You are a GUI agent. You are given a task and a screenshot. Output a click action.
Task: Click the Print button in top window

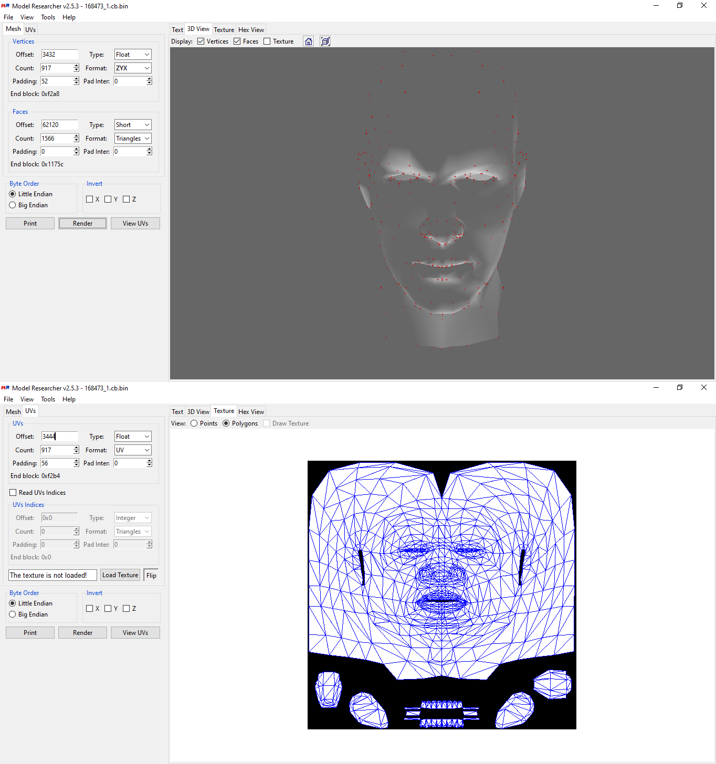[x=30, y=224]
